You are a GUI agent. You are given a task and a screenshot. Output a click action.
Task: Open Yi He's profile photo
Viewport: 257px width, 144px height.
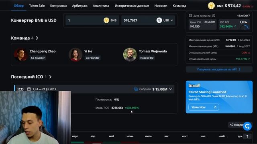point(75,54)
